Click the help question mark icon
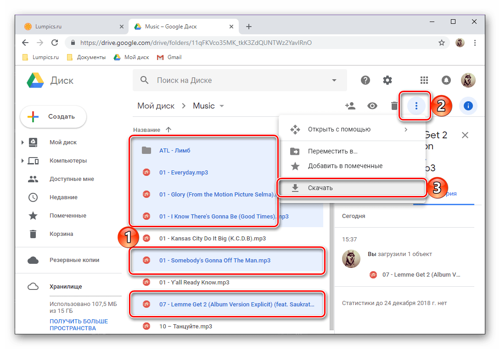Image resolution: width=500 pixels, height=349 pixels. tap(365, 80)
